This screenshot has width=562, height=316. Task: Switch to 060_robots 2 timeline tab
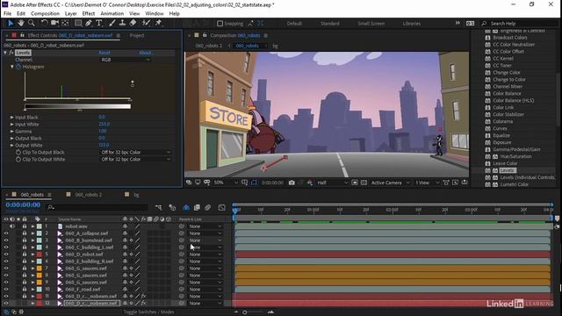pos(88,195)
